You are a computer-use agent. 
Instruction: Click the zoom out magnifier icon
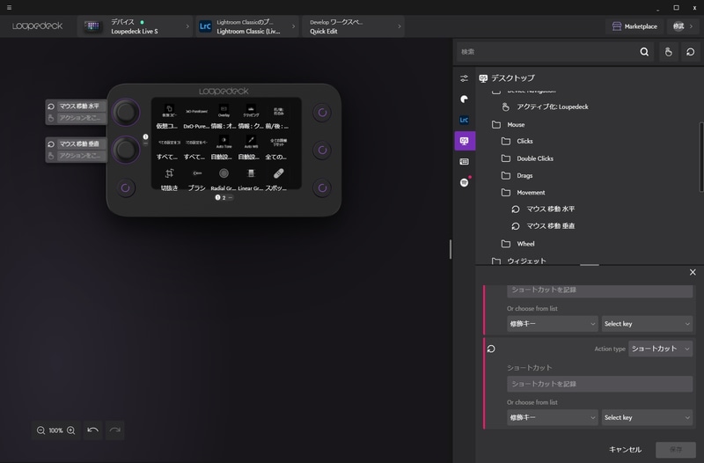[x=40, y=430]
